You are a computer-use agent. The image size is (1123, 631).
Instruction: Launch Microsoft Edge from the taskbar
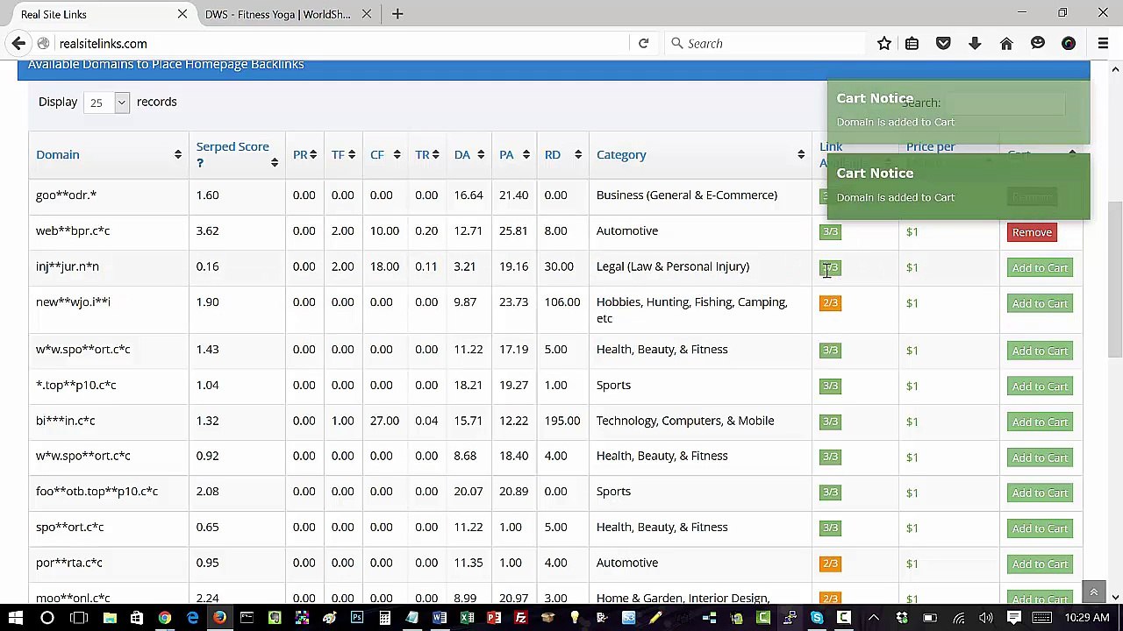click(192, 618)
